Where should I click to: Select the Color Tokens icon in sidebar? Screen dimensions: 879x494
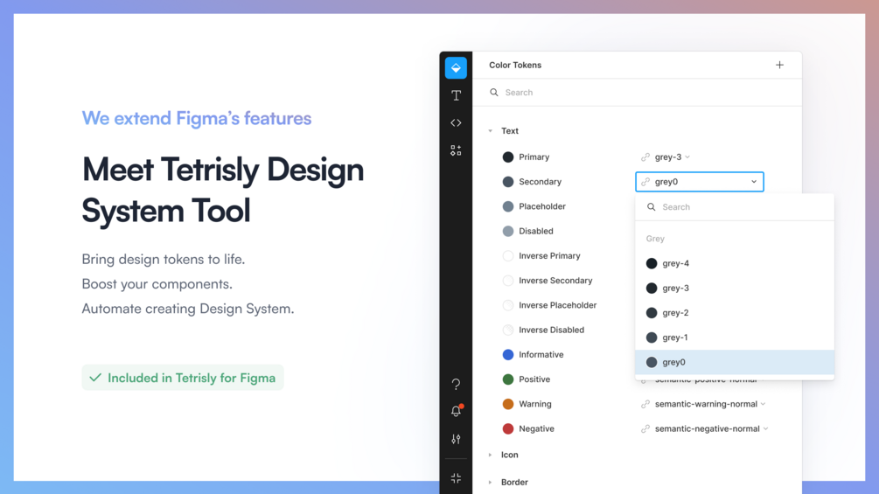click(x=456, y=68)
